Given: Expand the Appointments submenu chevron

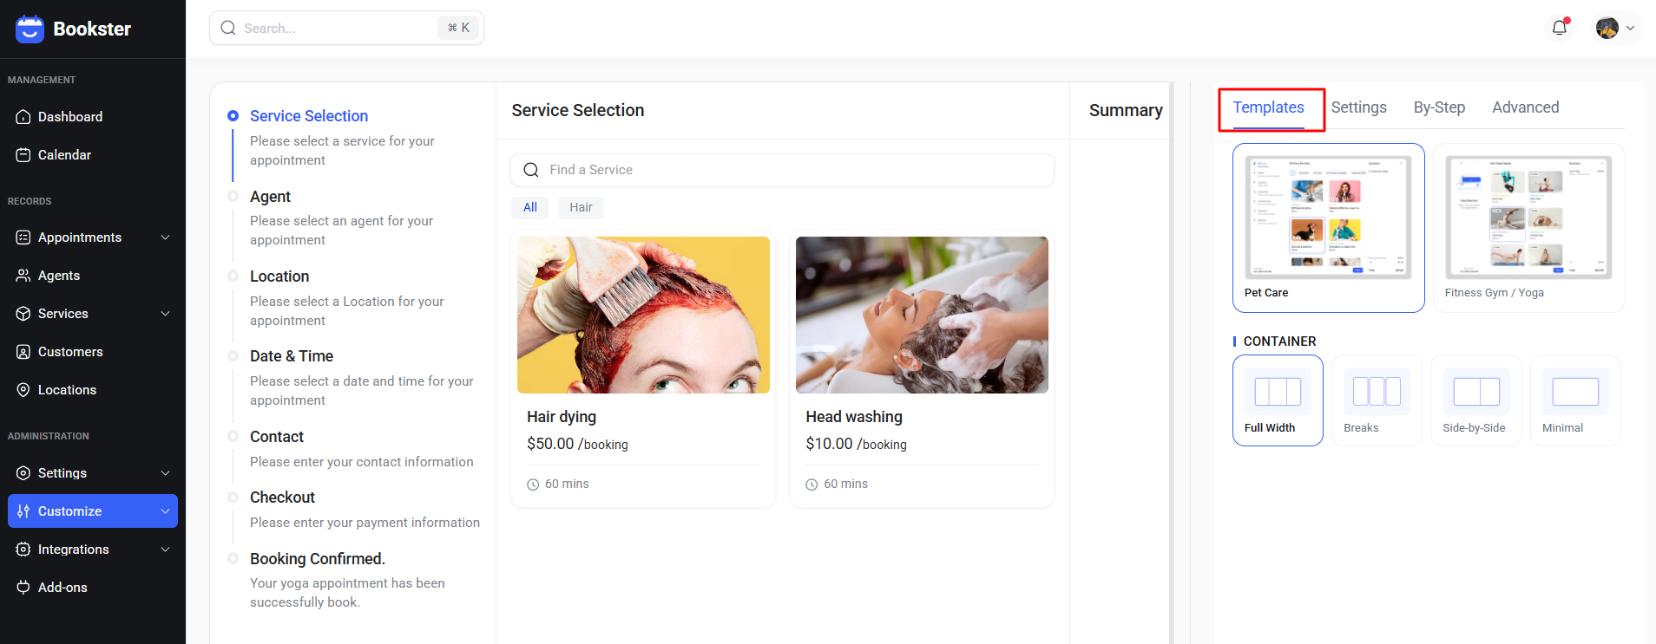Looking at the screenshot, I should [165, 237].
